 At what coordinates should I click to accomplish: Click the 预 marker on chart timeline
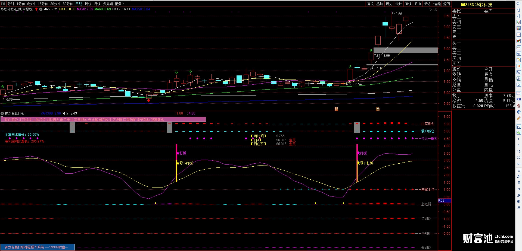(x=336, y=109)
